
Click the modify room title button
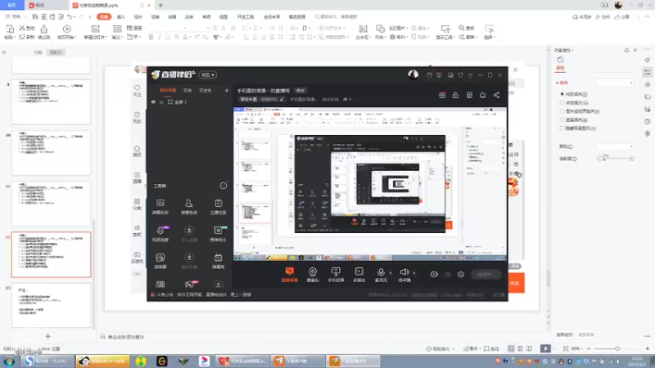click(x=300, y=90)
